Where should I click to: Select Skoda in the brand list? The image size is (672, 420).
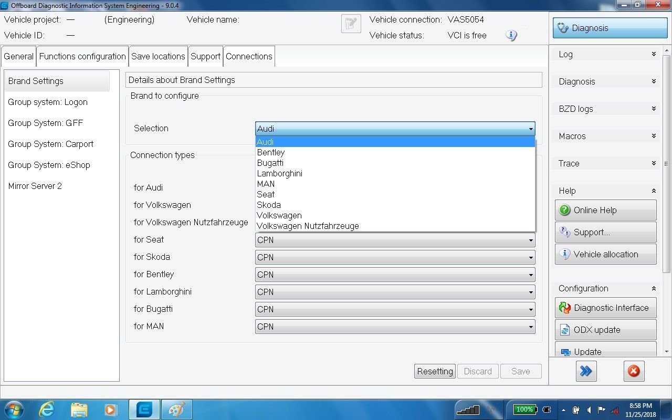(395, 205)
